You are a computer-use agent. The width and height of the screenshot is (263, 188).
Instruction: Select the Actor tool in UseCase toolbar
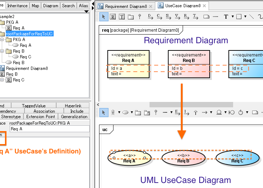pos(113,112)
